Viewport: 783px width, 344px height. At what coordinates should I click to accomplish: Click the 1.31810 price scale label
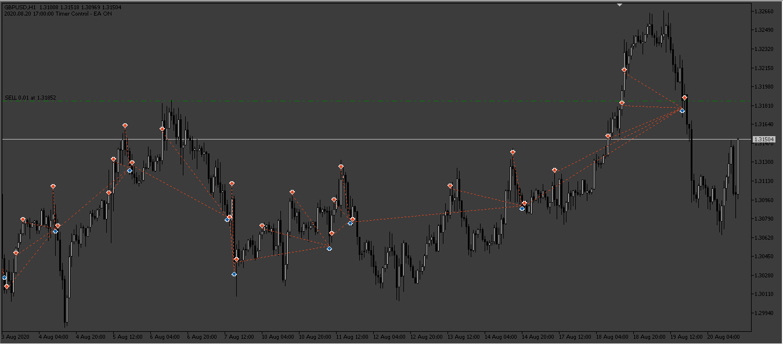764,106
